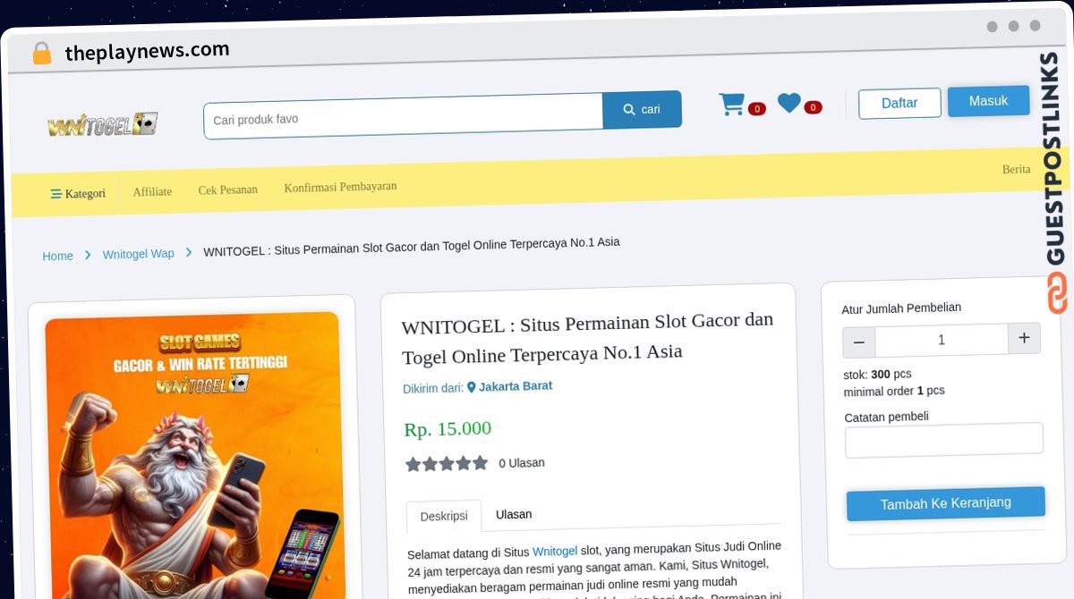The height and width of the screenshot is (599, 1074).
Task: Click the padlock icon beside theplaynews.com
Action: point(42,54)
